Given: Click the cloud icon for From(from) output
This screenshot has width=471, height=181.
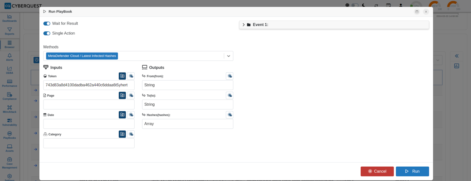Looking at the screenshot, I should (x=230, y=76).
